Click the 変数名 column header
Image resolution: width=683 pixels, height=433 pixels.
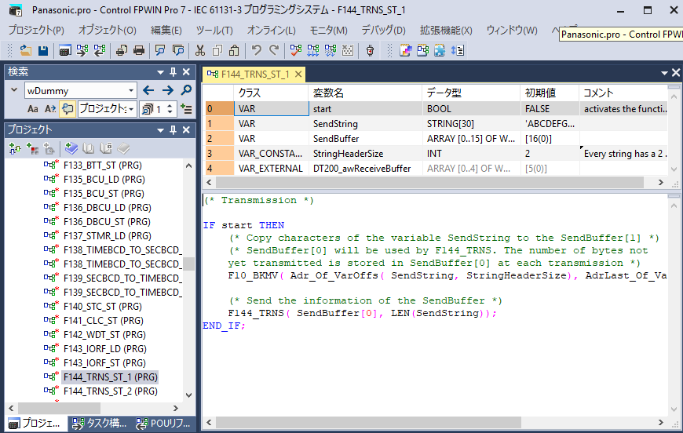(x=366, y=93)
